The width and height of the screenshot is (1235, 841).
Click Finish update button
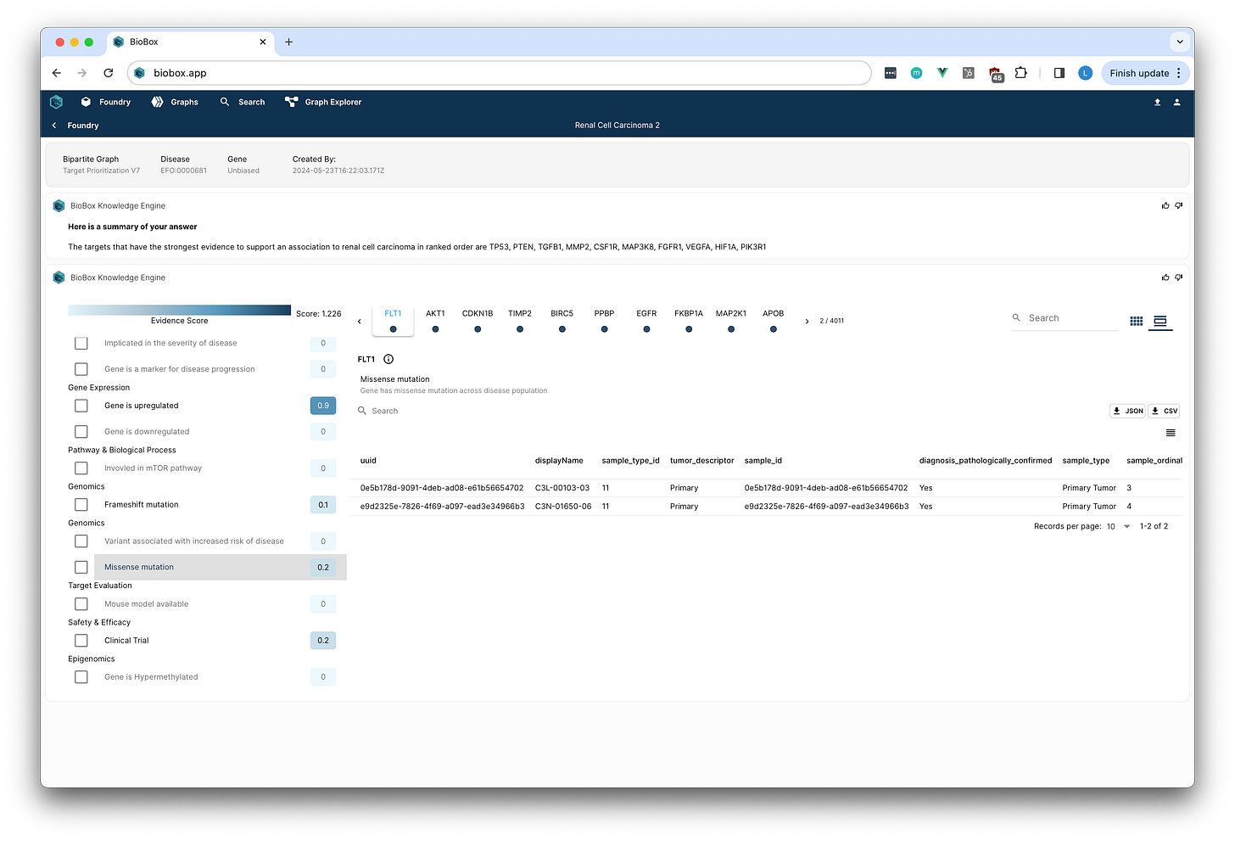pyautogui.click(x=1145, y=73)
